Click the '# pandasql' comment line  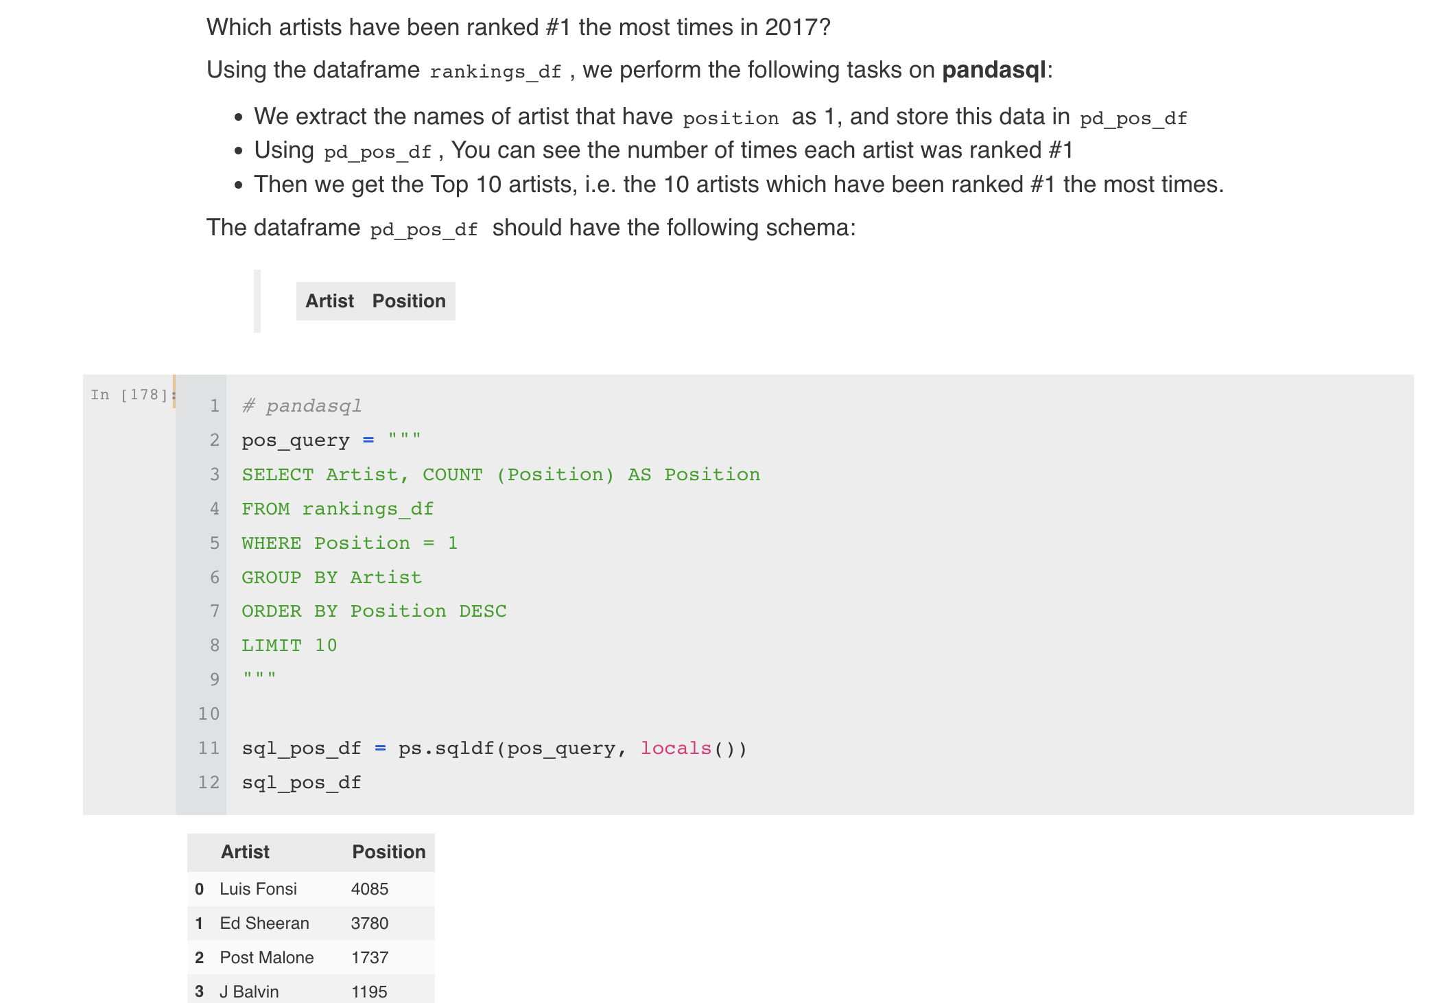pos(301,406)
